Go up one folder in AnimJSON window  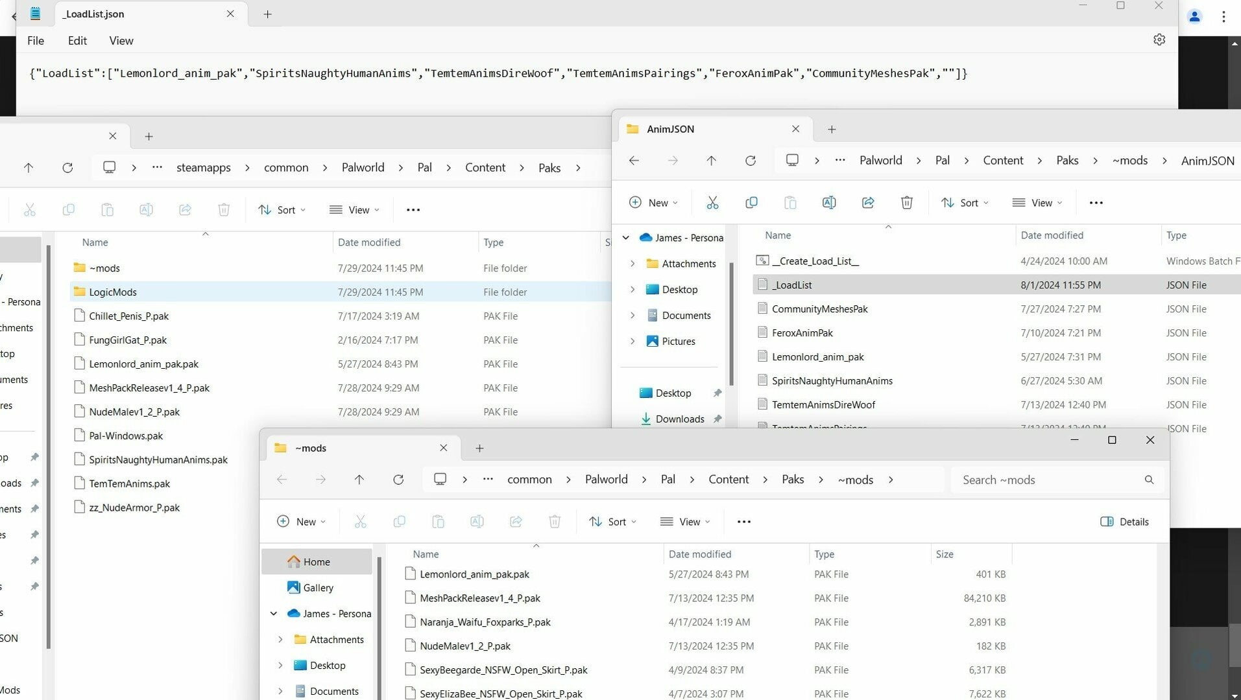point(711,161)
